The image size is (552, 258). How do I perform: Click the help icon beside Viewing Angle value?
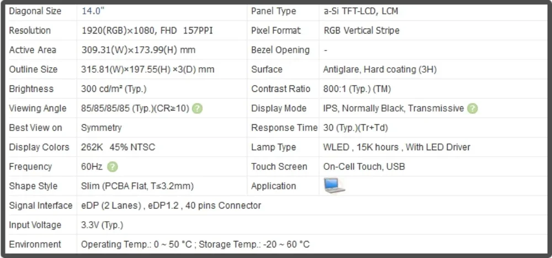[x=197, y=108]
